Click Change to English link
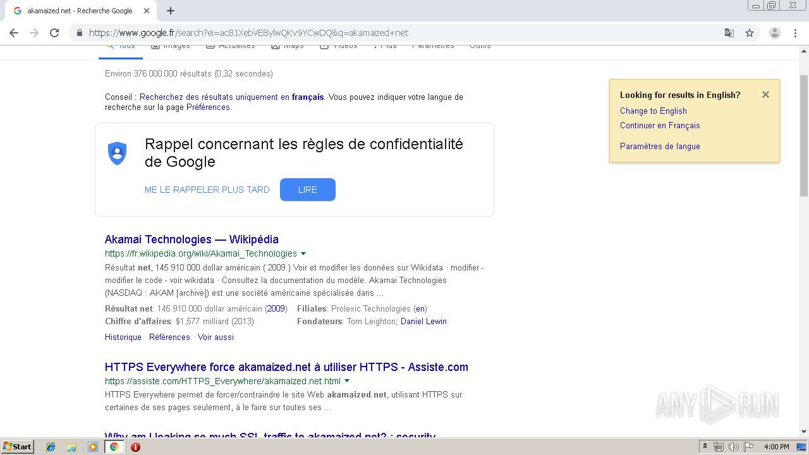Image resolution: width=809 pixels, height=455 pixels. (654, 111)
